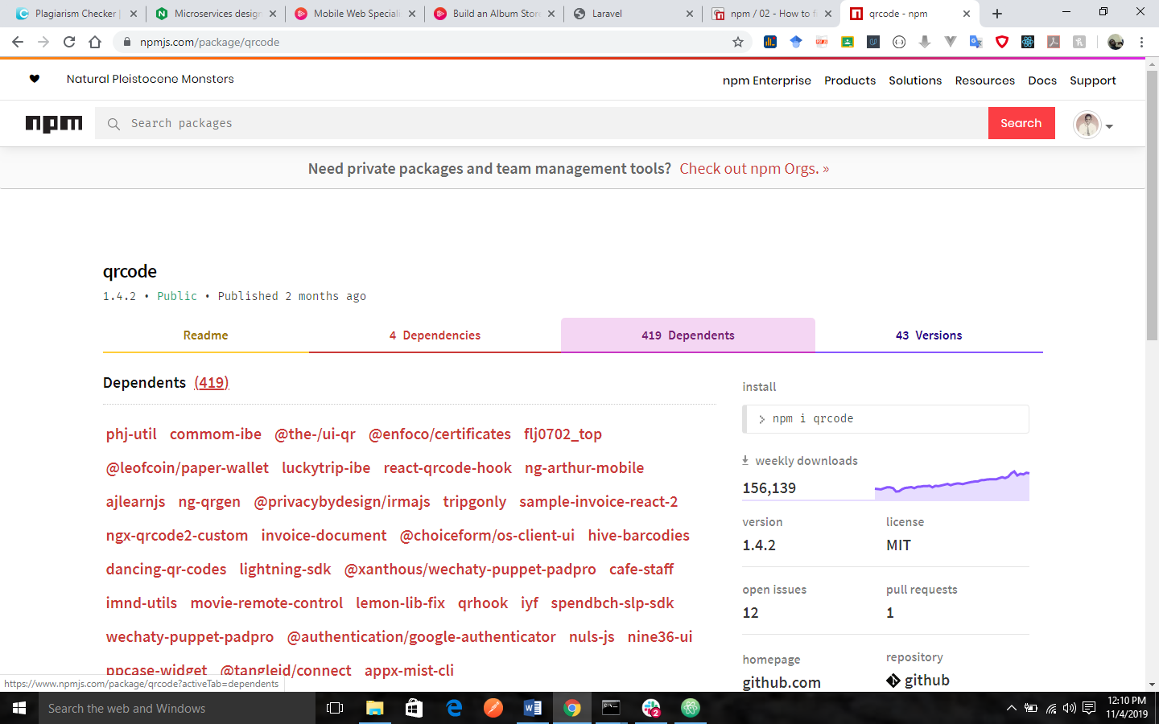Image resolution: width=1159 pixels, height=724 pixels.
Task: Open Support link
Action: pos(1092,80)
